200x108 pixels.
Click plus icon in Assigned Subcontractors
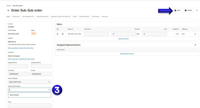click(195, 45)
